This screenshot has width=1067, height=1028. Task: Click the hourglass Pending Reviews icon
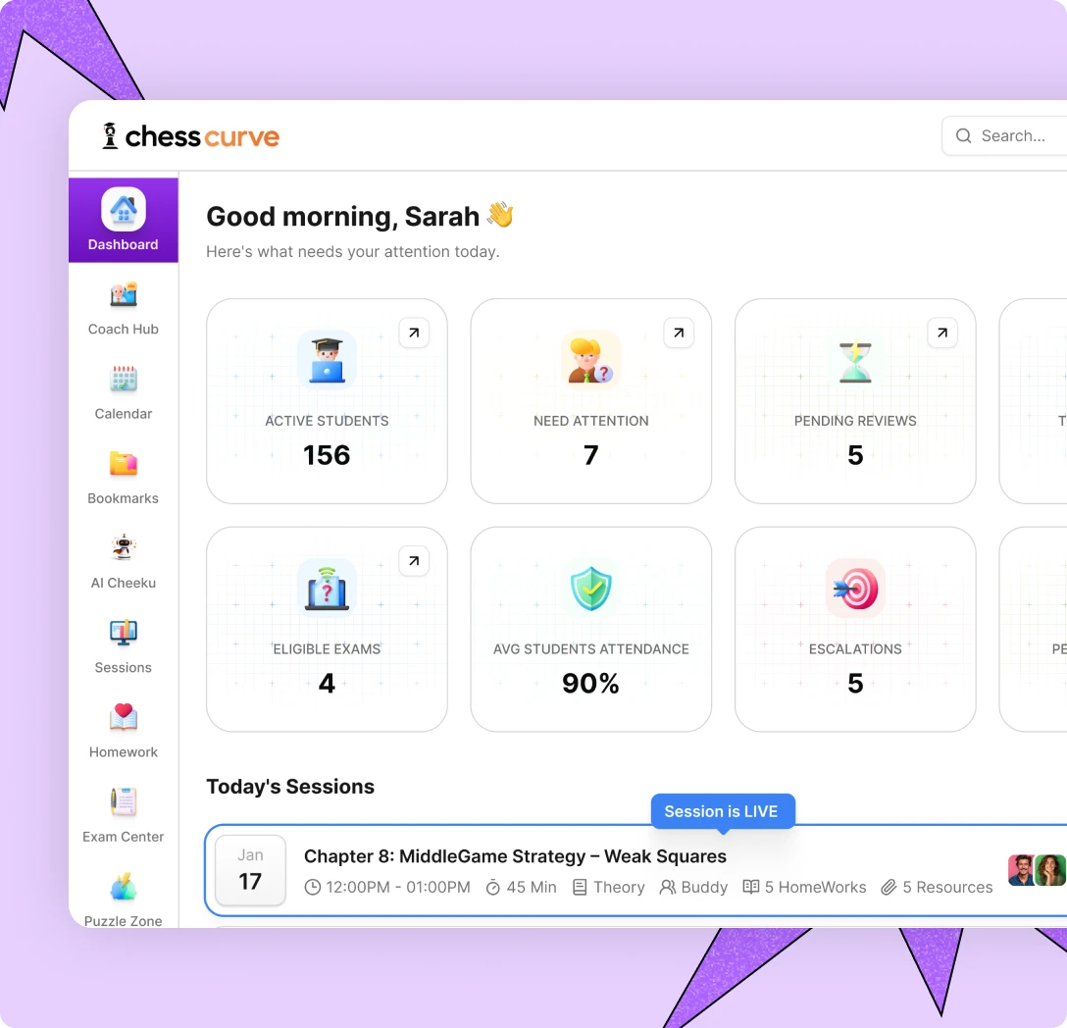coord(855,360)
